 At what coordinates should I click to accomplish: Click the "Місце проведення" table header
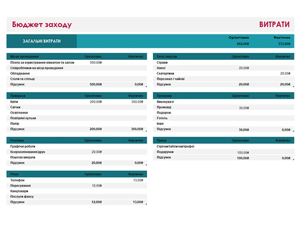tap(24, 56)
